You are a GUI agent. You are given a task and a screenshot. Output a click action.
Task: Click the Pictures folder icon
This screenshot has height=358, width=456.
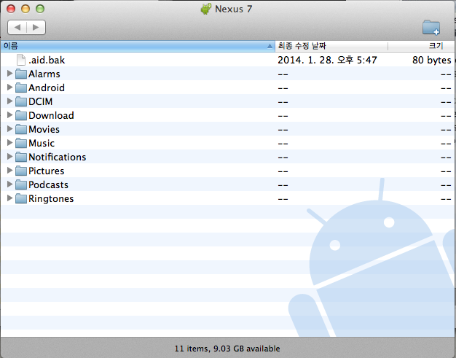point(21,171)
